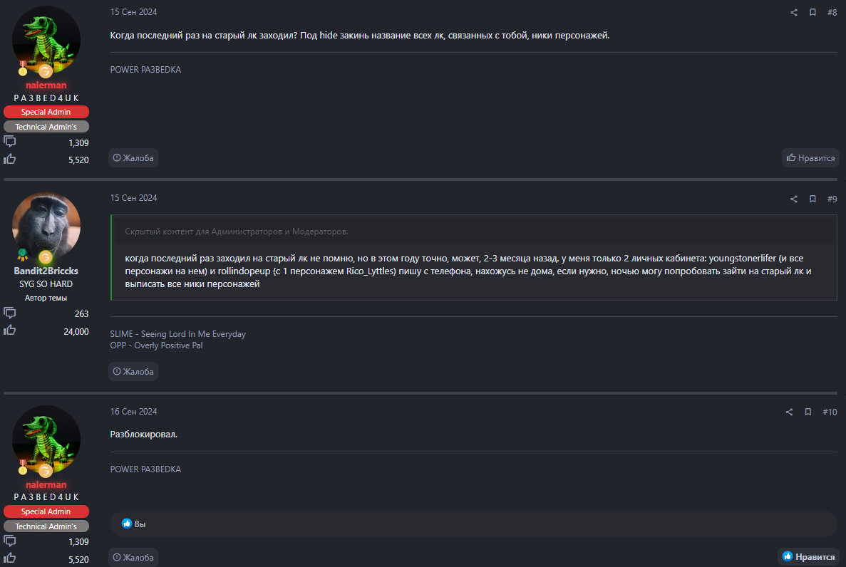Viewport: 846px width, 567px height.
Task: Click the messages icon beside the 263 count
Action: 10,313
